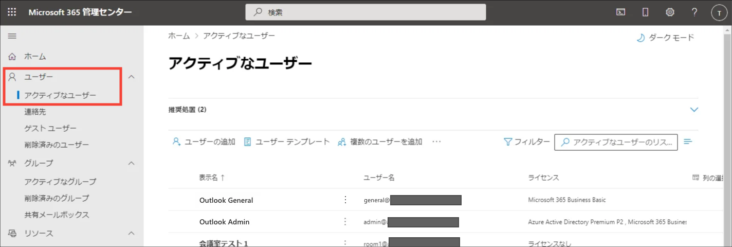732x247 pixels.
Task: Open the Outlook Admin user
Action: coord(224,222)
